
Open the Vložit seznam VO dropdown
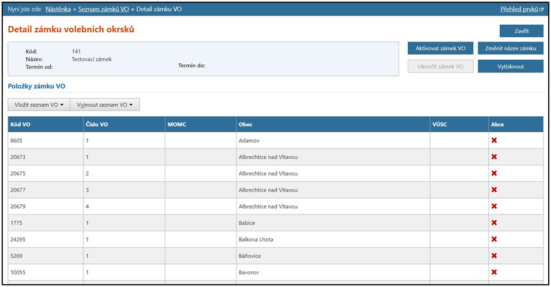tap(39, 105)
